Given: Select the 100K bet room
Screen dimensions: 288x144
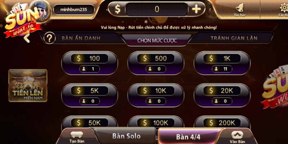Looking at the screenshot, I should tap(156, 123).
